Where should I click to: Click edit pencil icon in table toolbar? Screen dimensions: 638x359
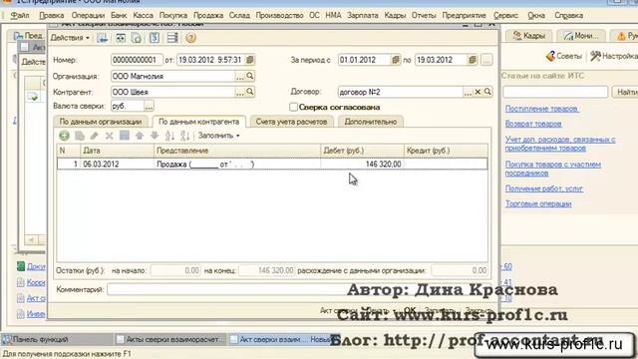(x=95, y=136)
